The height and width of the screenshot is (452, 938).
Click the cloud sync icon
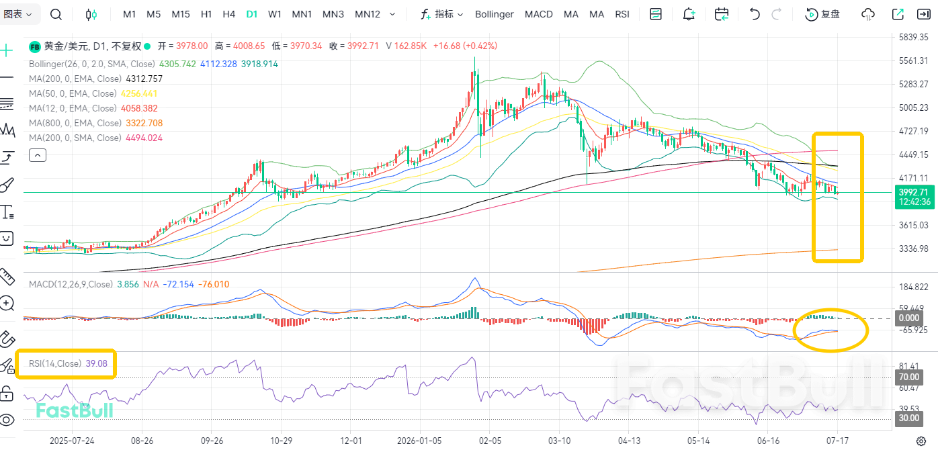click(x=868, y=14)
